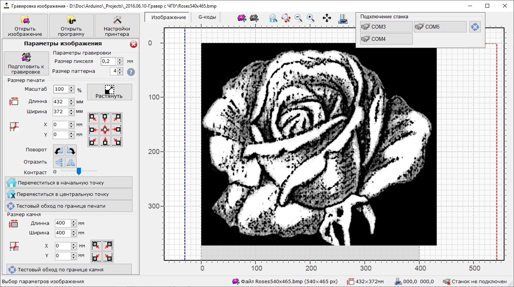
Task: Click the magnifier with red arrows icon
Action: tap(286, 18)
